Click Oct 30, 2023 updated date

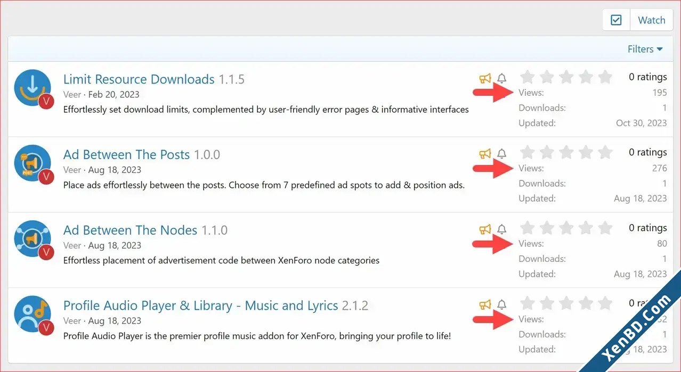click(x=642, y=123)
